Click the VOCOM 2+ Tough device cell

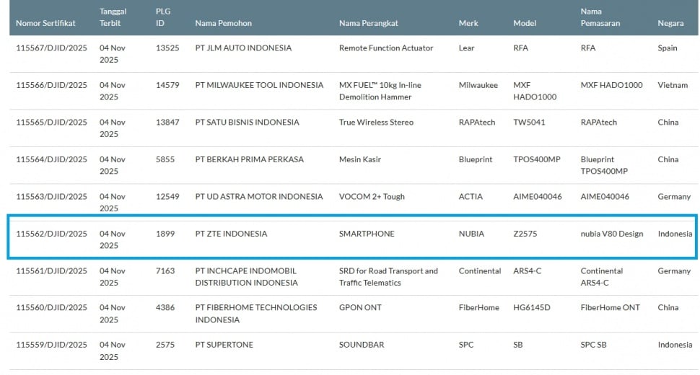point(372,197)
